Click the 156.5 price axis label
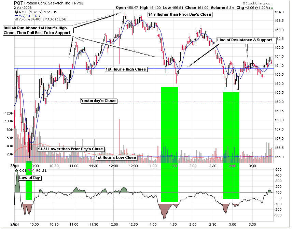Screen dimensions: 293x229 279,148
